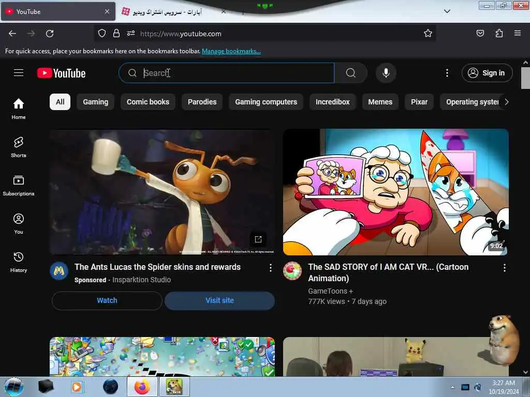Open the I AM CAT cartoon thumbnail
The image size is (530, 397).
click(396, 192)
